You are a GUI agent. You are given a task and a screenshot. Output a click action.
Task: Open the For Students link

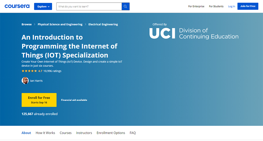coord(216,6)
